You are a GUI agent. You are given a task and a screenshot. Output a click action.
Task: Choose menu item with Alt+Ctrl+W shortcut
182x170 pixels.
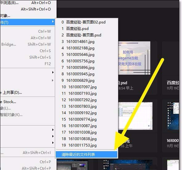click(x=27, y=38)
